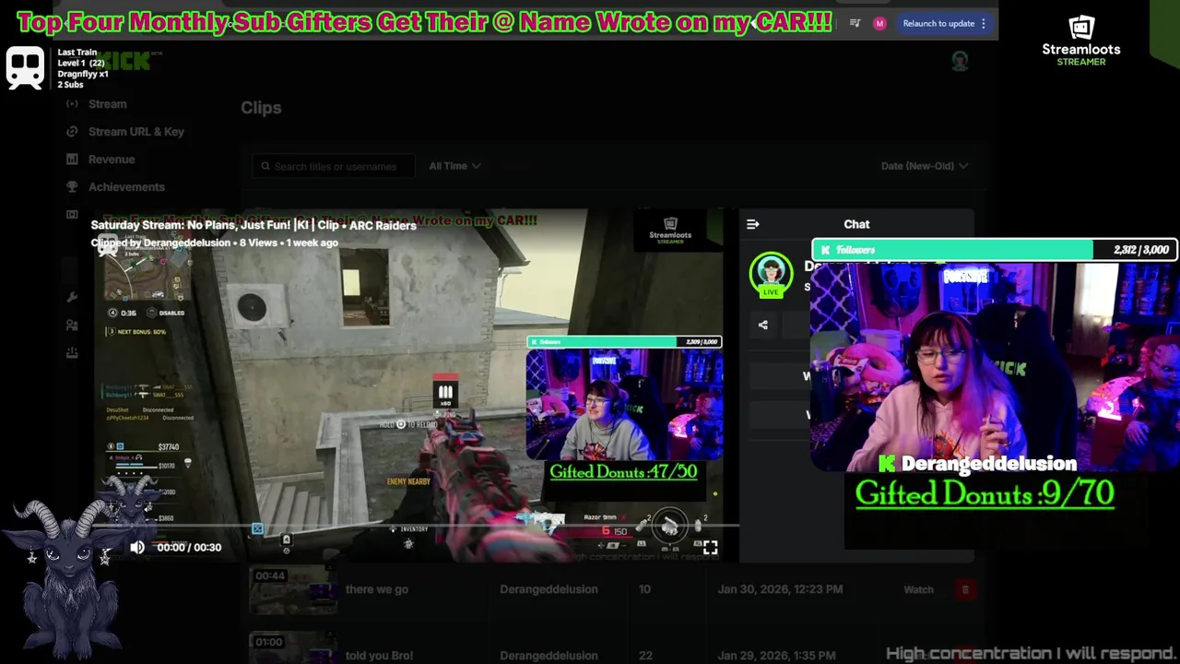
Task: Open Stream URL & Key page
Action: coord(136,132)
